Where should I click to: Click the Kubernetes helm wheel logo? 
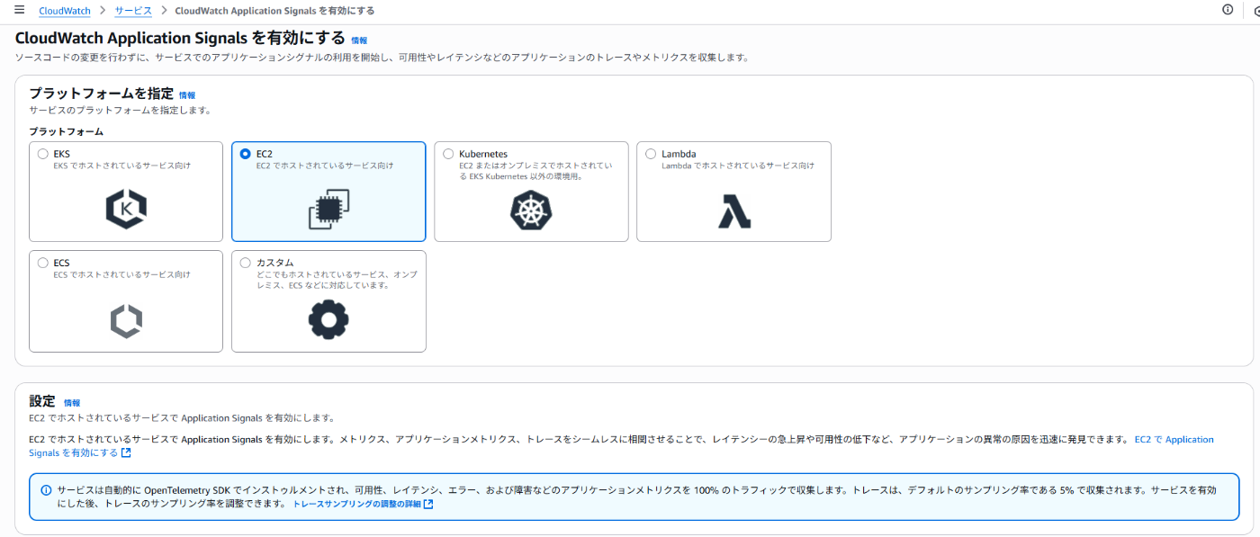pyautogui.click(x=531, y=210)
